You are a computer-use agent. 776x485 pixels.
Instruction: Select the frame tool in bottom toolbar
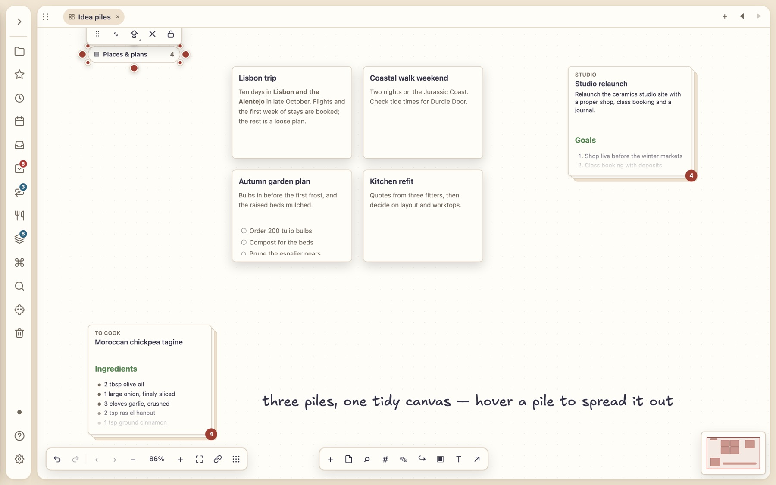click(440, 459)
